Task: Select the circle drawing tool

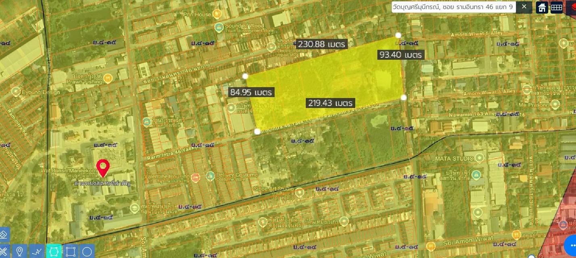Action: pyautogui.click(x=87, y=252)
